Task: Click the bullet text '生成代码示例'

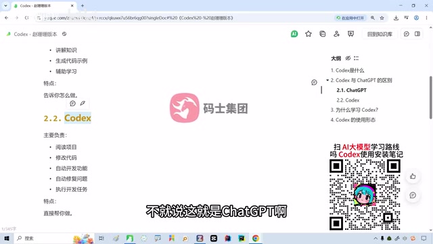Action: pos(72,61)
